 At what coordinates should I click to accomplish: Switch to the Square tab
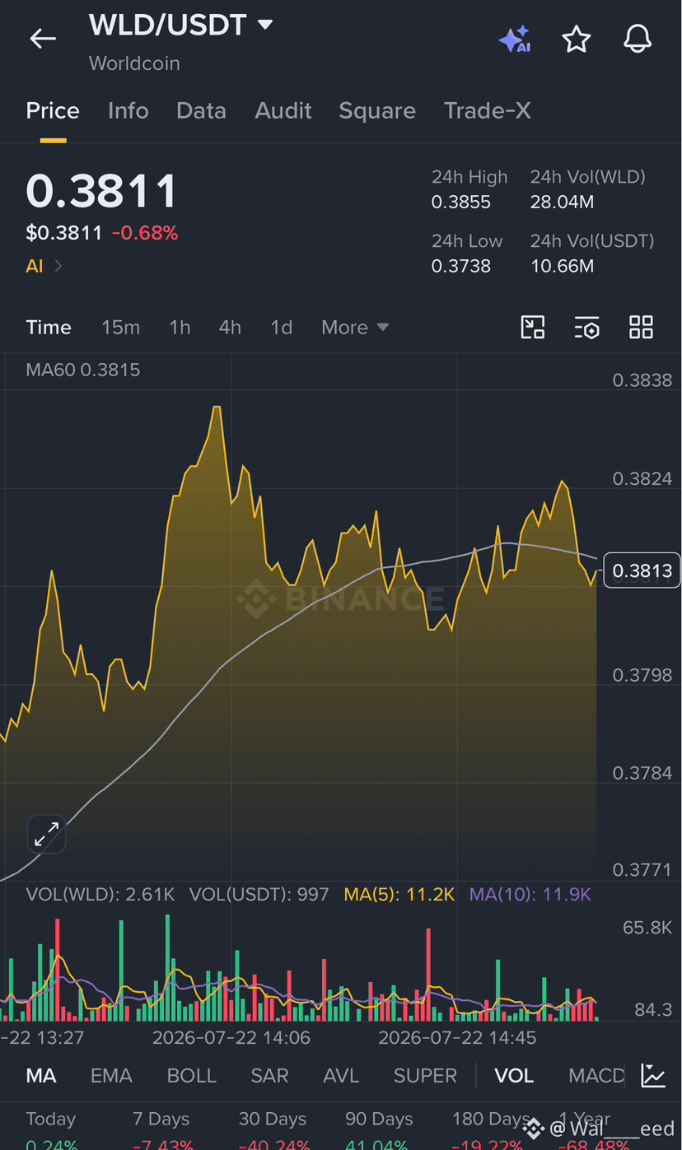click(x=377, y=110)
